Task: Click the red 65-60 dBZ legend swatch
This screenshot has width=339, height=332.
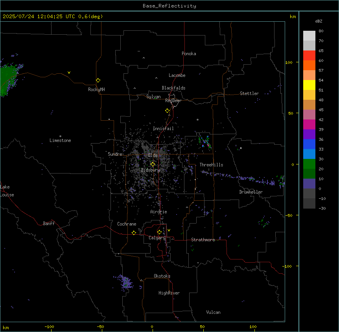Action: pos(309,56)
